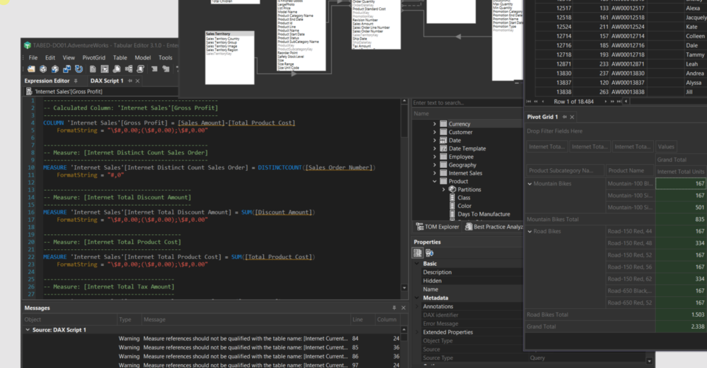Click the Open model folder toolbar icon
707x368 pixels.
pyautogui.click(x=31, y=69)
